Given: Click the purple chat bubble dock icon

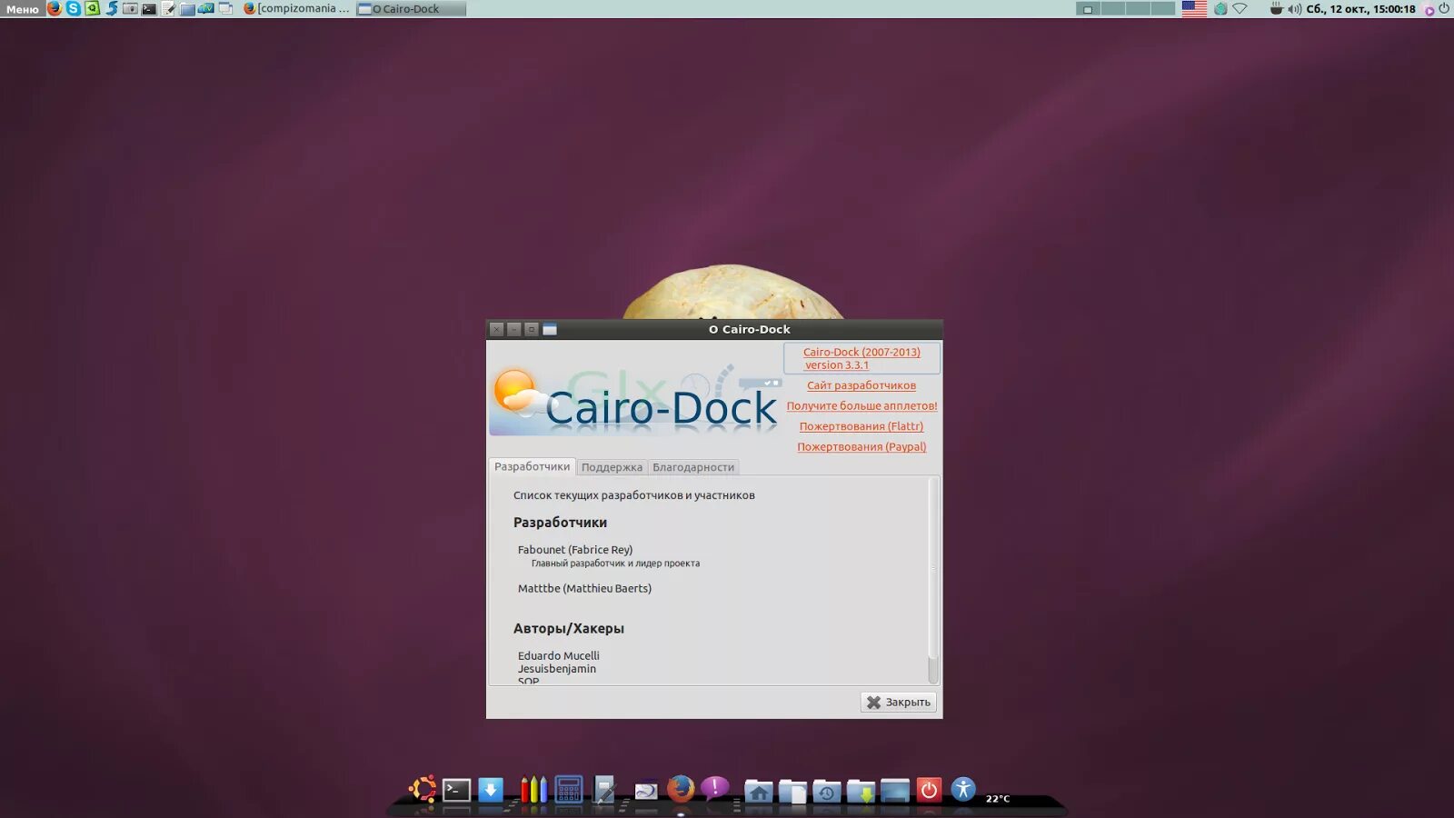Looking at the screenshot, I should (715, 787).
